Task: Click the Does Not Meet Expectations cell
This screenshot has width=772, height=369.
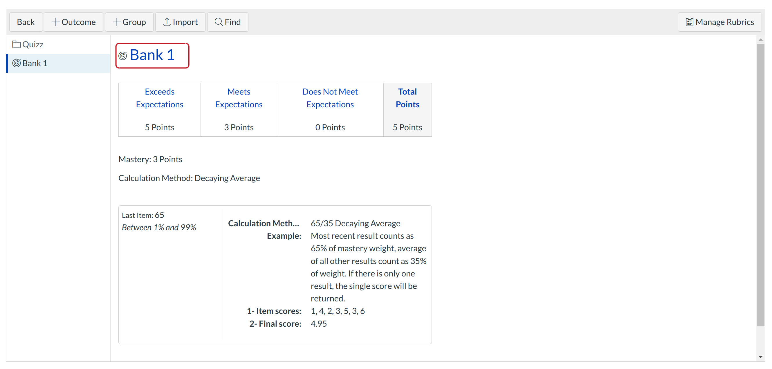Action: (x=330, y=110)
